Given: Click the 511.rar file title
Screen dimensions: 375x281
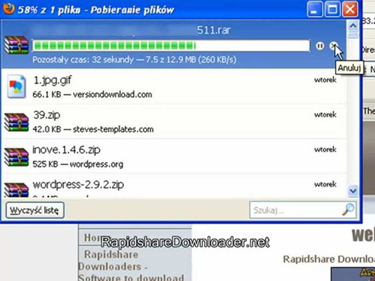Looking at the screenshot, I should point(214,30).
